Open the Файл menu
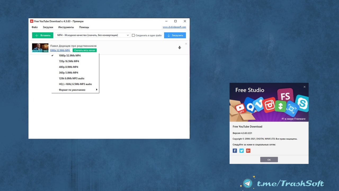This screenshot has height=191, width=339. point(34,27)
